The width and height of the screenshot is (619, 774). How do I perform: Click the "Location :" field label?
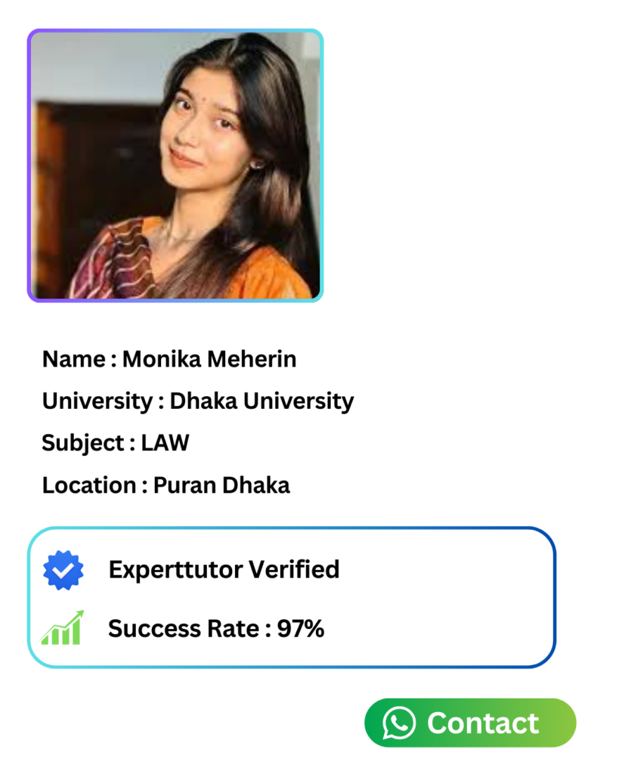[94, 485]
